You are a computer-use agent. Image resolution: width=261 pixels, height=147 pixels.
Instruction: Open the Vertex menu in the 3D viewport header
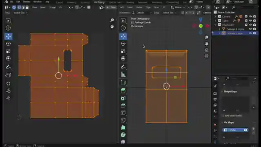point(139,7)
